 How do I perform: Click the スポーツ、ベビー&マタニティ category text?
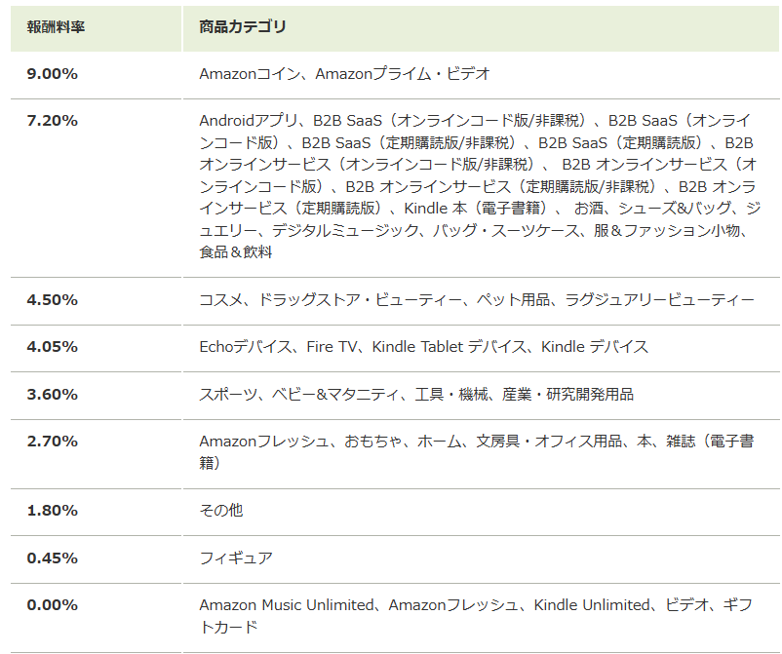(x=416, y=395)
